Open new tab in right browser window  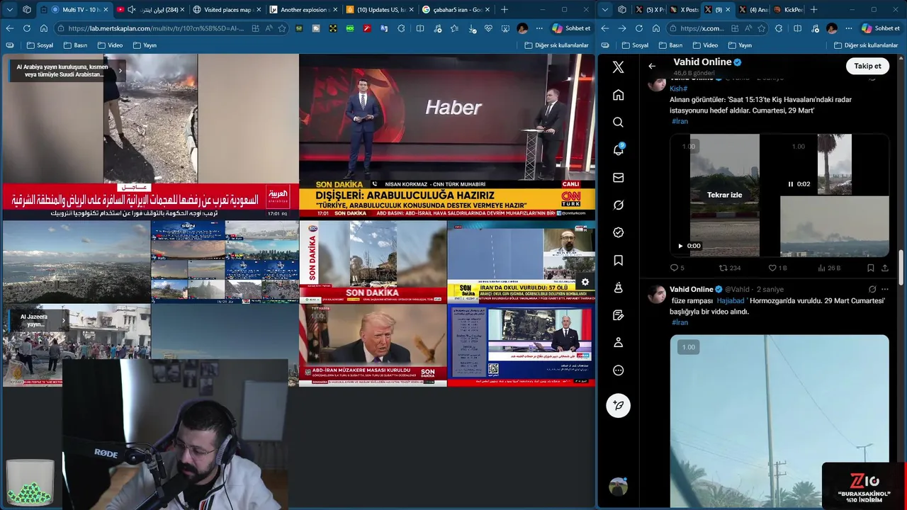[813, 10]
